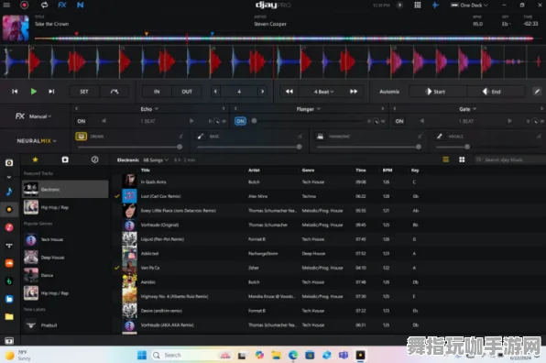Select the Tech House genre
This screenshot has width=546, height=363.
pos(65,239)
